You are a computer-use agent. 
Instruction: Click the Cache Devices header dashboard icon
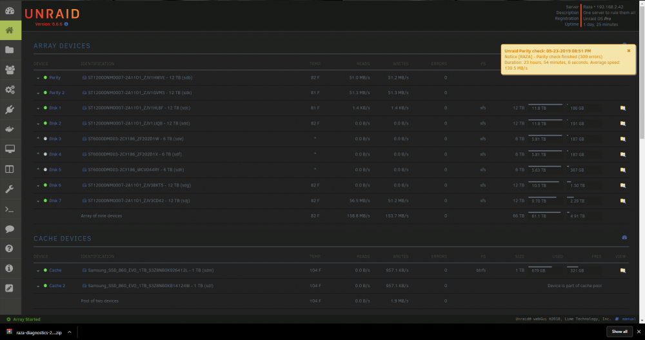click(624, 237)
